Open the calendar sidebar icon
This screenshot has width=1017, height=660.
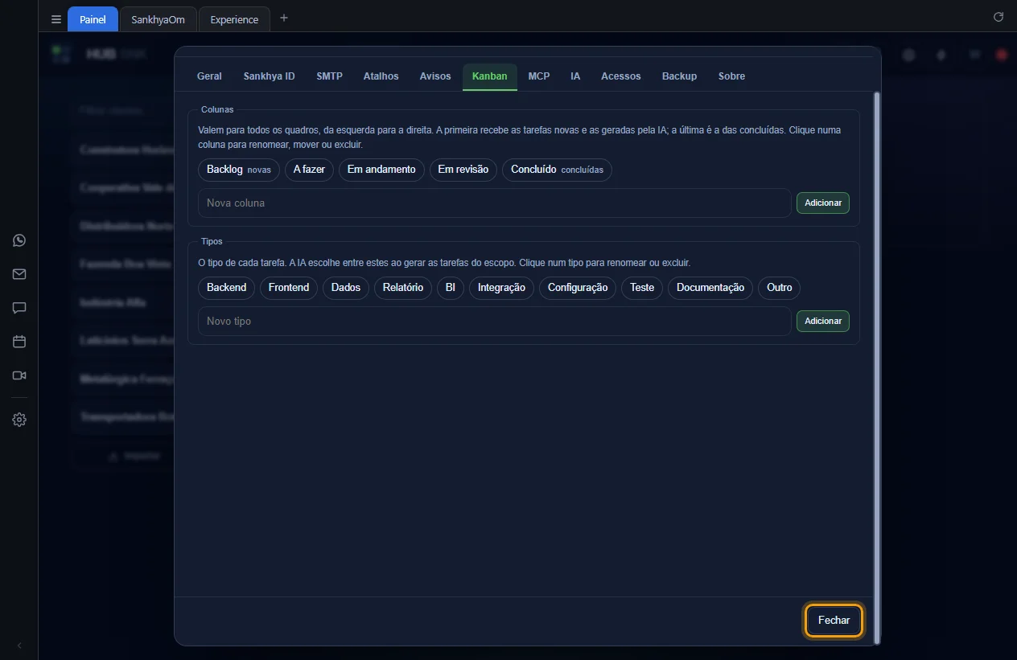[x=19, y=342]
